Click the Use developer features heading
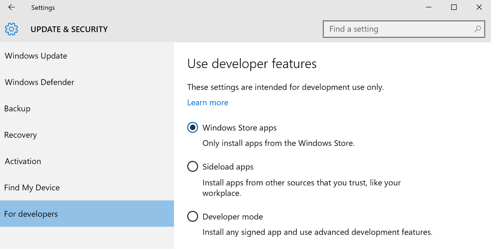Viewport: 491px width, 249px height. click(252, 64)
